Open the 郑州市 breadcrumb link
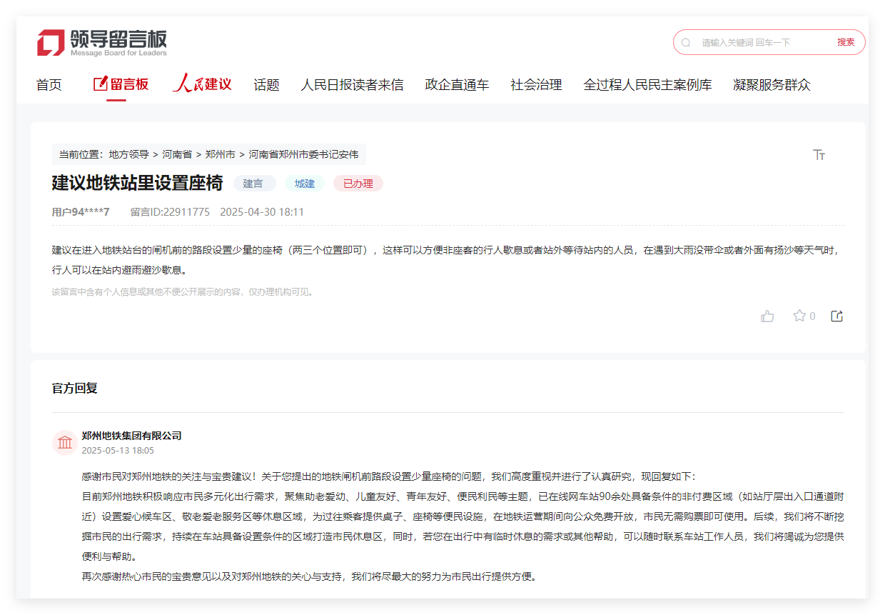Image resolution: width=885 pixels, height=615 pixels. tap(221, 154)
